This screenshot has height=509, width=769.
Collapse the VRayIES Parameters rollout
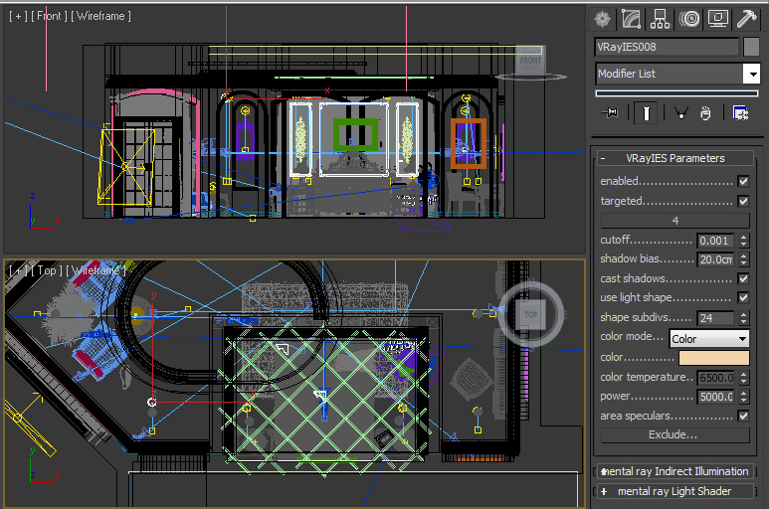[675, 158]
